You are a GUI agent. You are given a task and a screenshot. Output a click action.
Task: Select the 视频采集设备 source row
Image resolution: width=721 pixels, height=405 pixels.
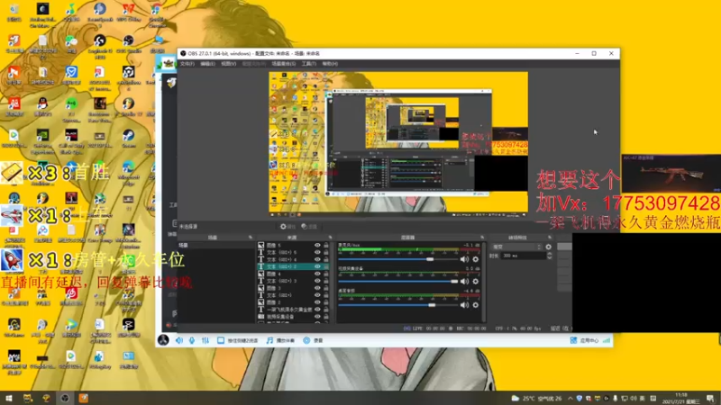click(x=294, y=317)
